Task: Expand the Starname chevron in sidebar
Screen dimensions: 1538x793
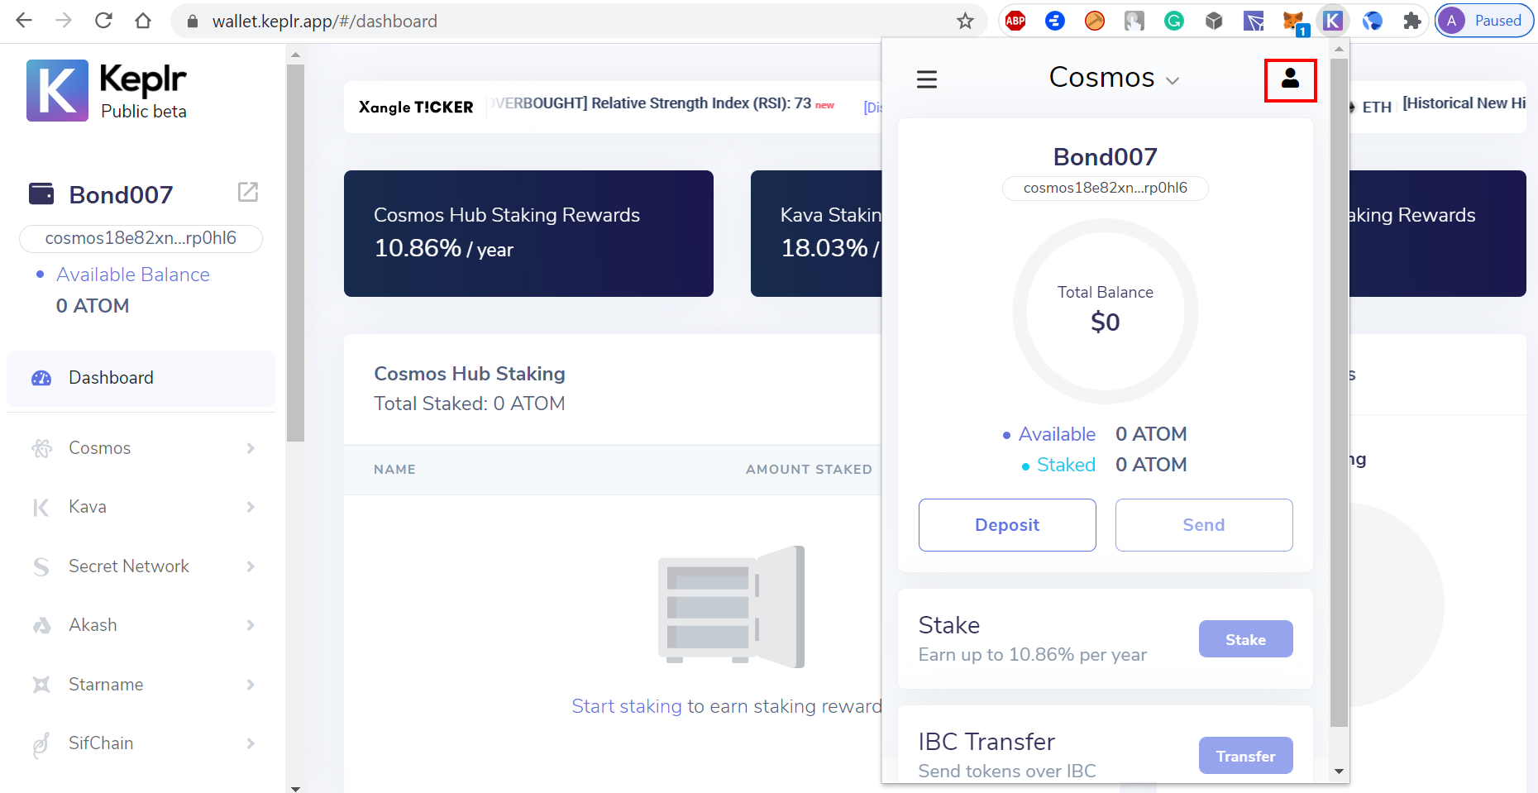Action: click(x=251, y=685)
